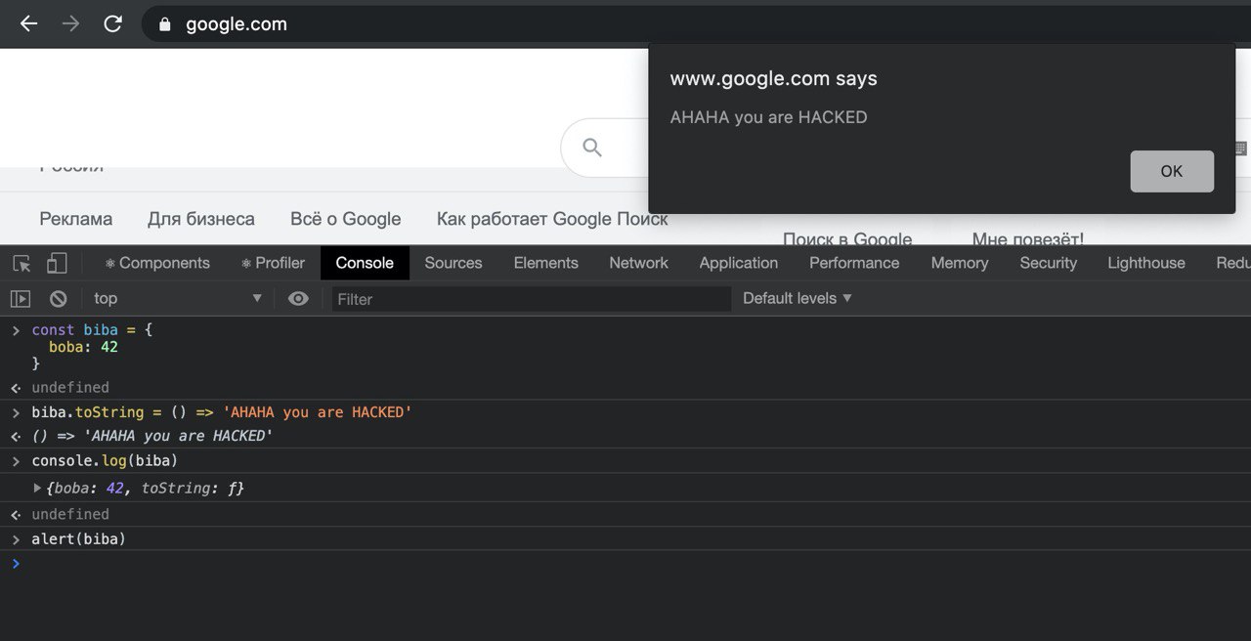This screenshot has width=1251, height=641.
Task: Click the Мне повезёт! button
Action: click(x=1027, y=239)
